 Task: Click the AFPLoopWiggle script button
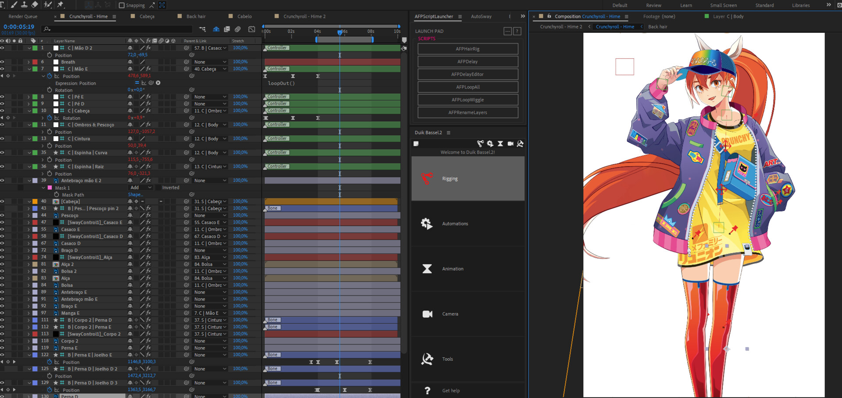[467, 100]
